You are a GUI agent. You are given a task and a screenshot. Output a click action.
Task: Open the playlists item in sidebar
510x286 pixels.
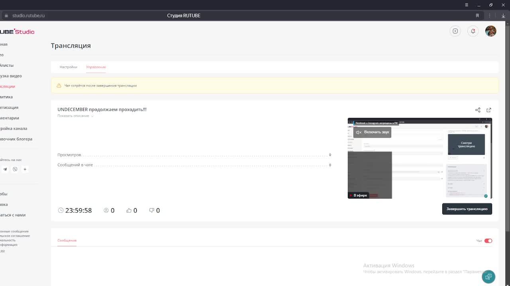pyautogui.click(x=7, y=65)
